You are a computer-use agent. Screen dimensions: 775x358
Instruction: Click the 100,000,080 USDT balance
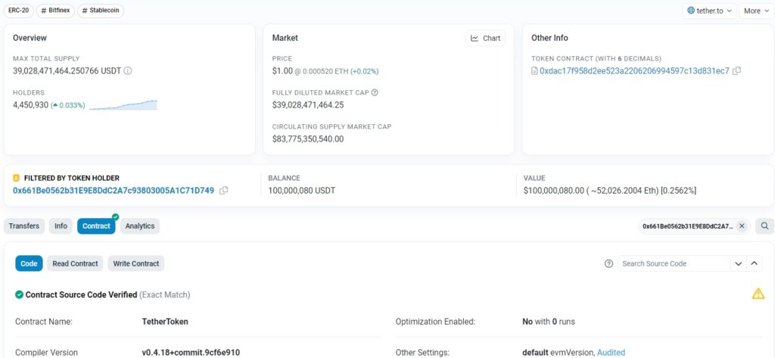(x=302, y=191)
